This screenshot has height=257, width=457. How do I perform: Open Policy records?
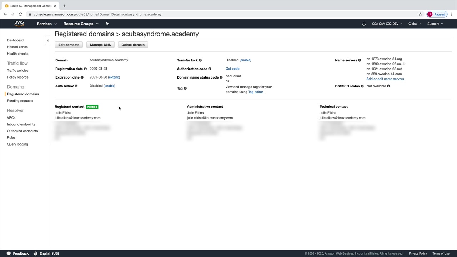point(18,77)
